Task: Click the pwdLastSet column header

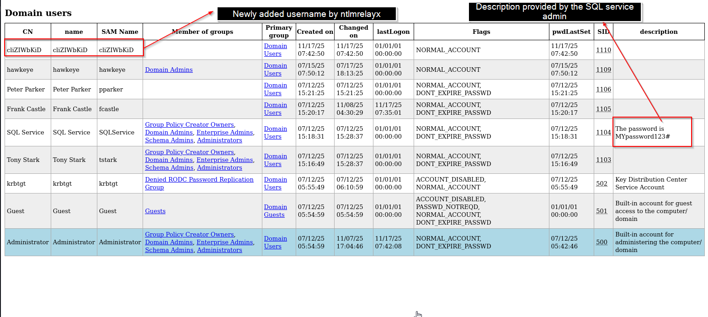Action: pos(571,32)
